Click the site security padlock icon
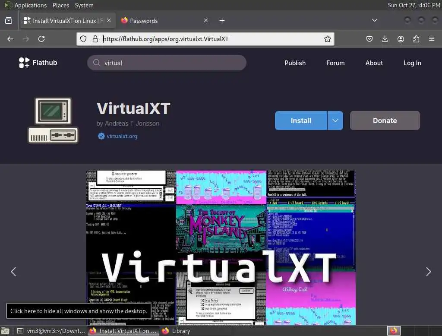The height and width of the screenshot is (336, 442). [95, 39]
